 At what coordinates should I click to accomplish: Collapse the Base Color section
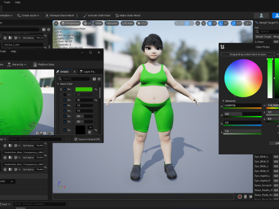(x=58, y=84)
